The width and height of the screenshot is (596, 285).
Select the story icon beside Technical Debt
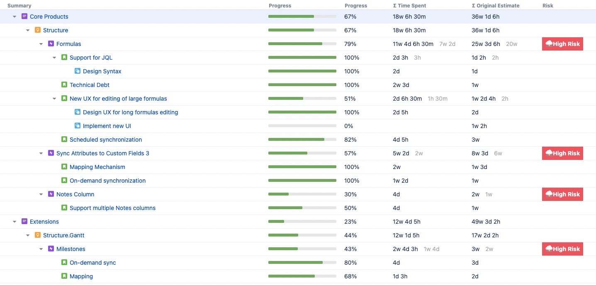(64, 85)
